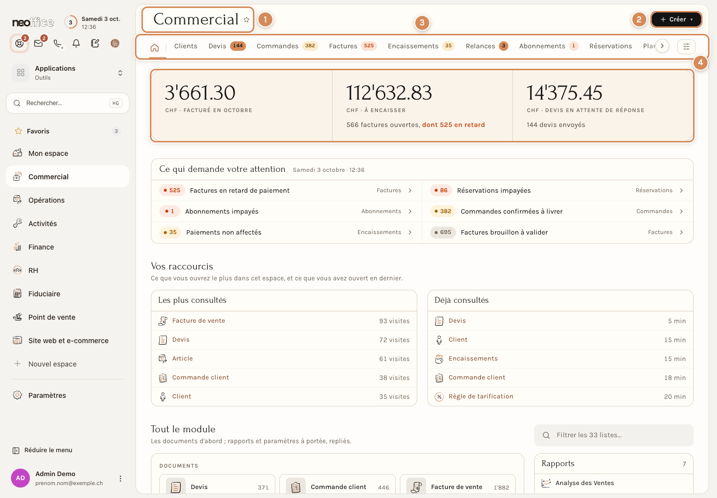Expand the Applications Outils switcher
717x498 pixels.
(68, 73)
